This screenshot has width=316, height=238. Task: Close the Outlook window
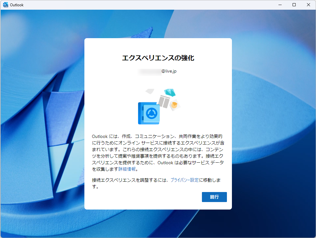pos(308,5)
